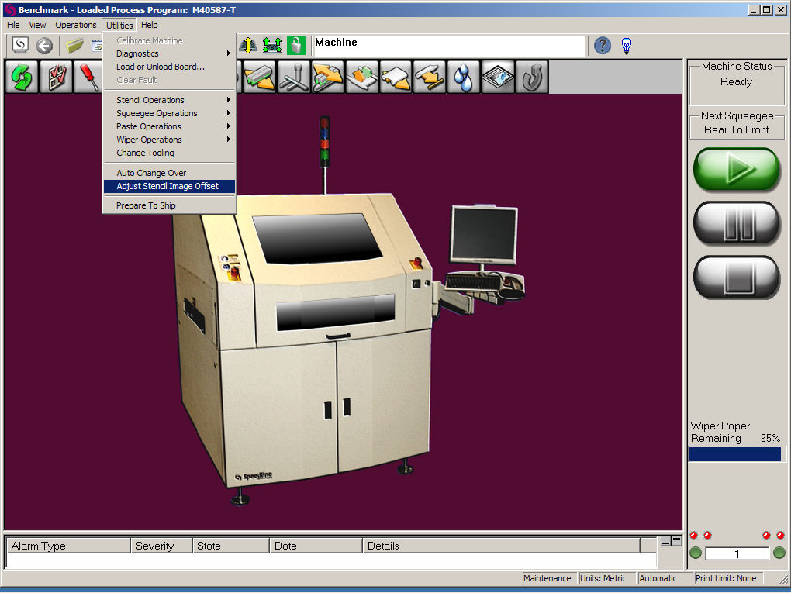
Task: Click the back arrow icon
Action: coord(44,46)
